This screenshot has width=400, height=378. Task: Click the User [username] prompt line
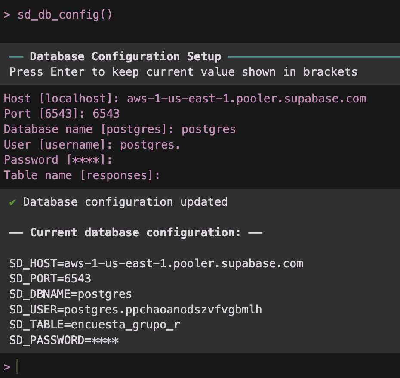92,145
